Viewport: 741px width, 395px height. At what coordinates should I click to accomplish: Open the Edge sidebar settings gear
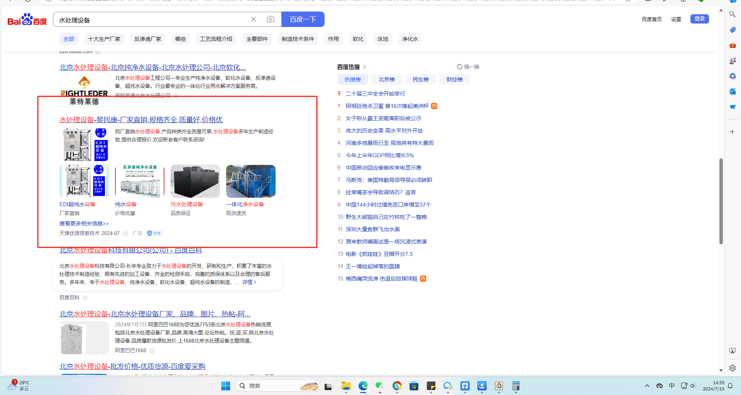732,368
